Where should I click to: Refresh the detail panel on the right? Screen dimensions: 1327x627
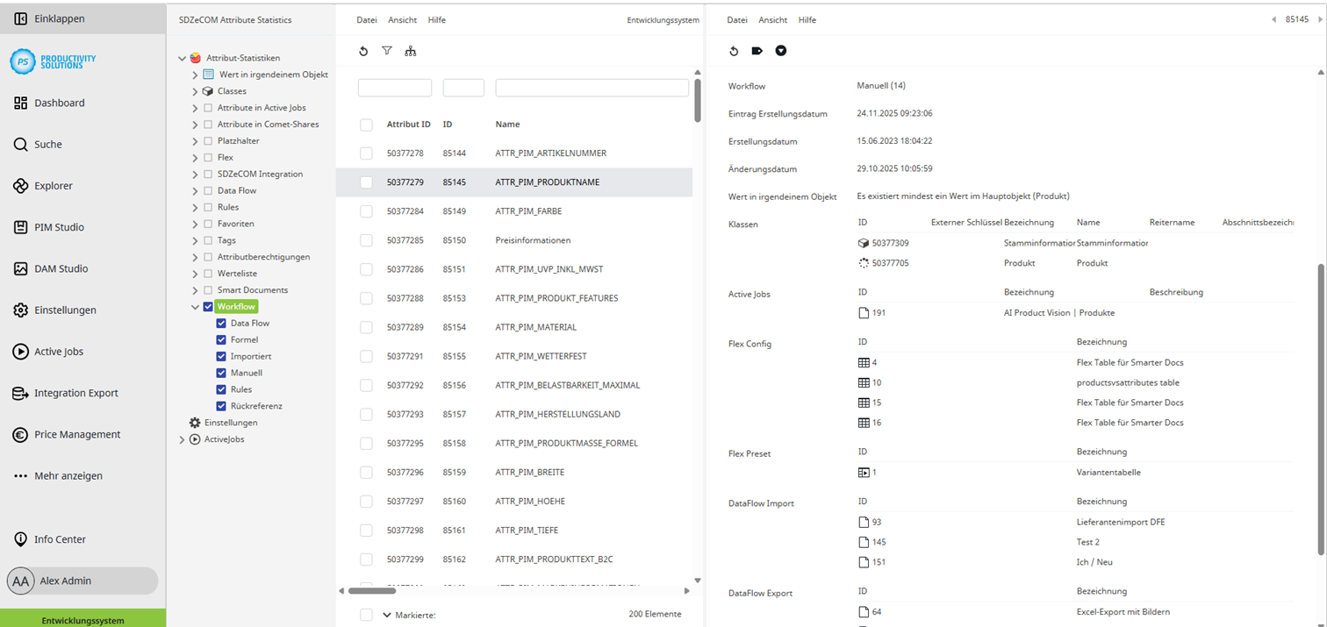pos(735,51)
